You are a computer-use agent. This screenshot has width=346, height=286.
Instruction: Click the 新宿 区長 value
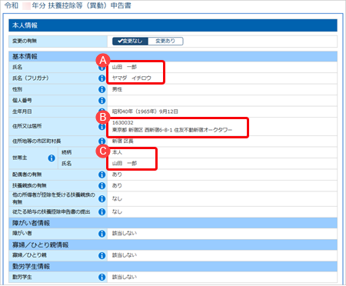point(123,141)
